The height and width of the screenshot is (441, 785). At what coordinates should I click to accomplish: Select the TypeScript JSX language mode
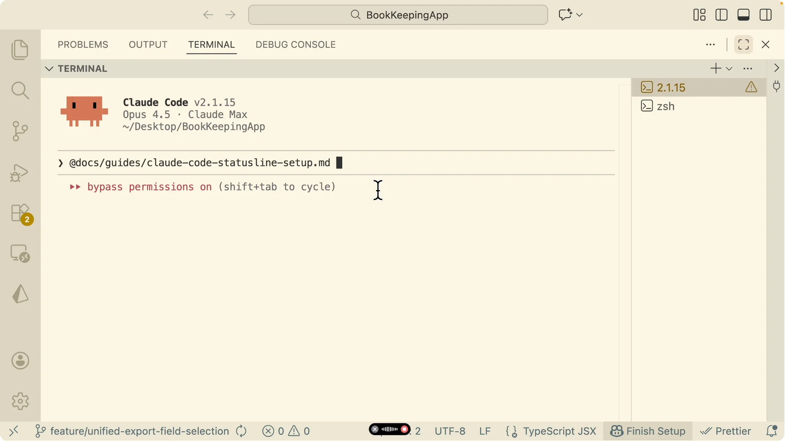[x=559, y=431]
